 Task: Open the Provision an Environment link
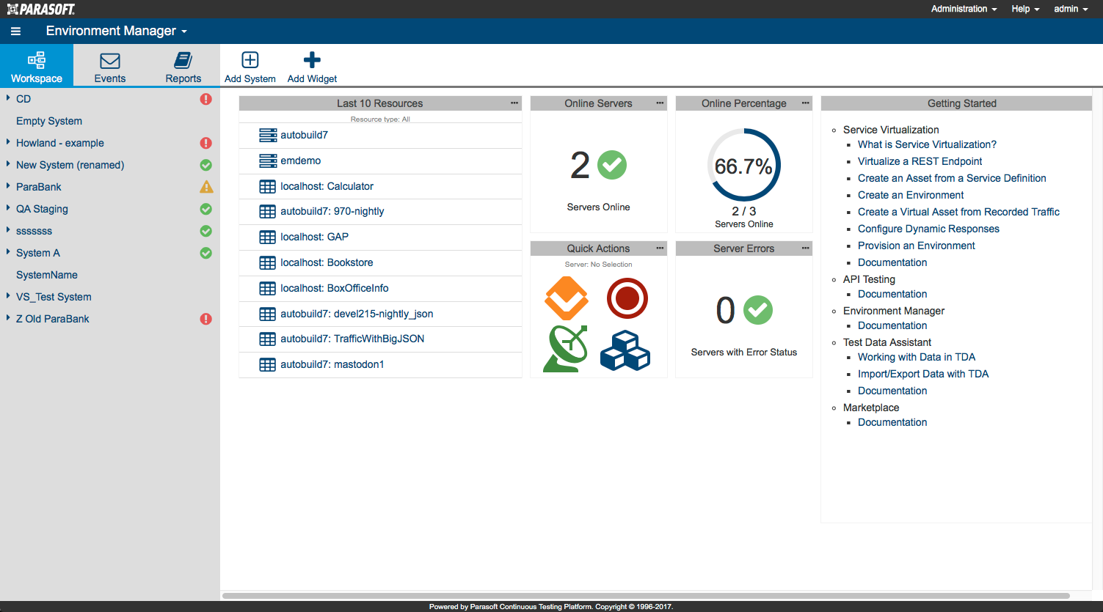pyautogui.click(x=916, y=246)
